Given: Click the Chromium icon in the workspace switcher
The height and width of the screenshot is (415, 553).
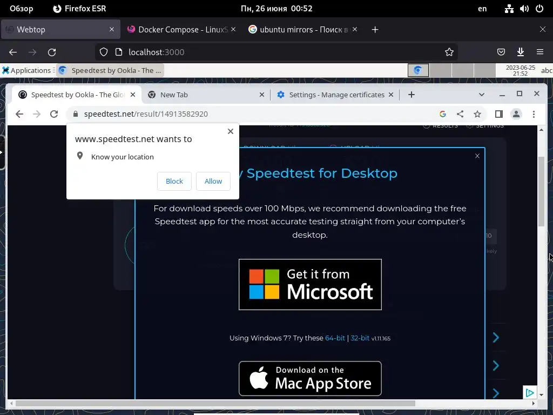Looking at the screenshot, I should (x=419, y=70).
